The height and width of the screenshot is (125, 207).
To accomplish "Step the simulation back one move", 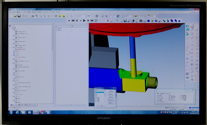I will tap(77, 21).
